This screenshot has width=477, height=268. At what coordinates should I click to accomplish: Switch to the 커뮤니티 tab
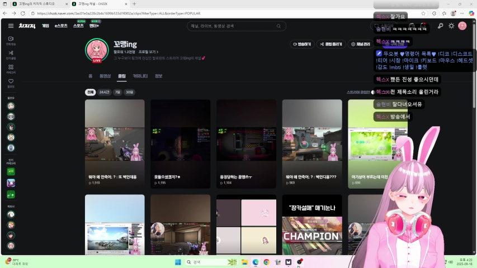[140, 76]
